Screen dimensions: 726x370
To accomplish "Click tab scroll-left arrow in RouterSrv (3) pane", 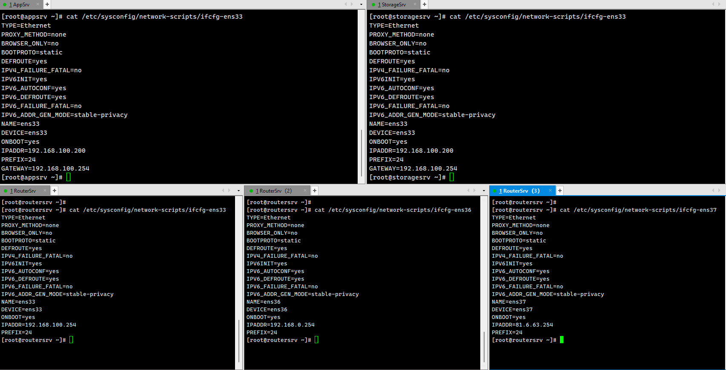I will pyautogui.click(x=713, y=191).
